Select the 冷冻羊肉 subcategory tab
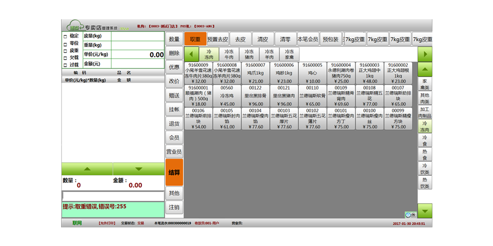Screen dimensions: 493x246 tap(269, 54)
